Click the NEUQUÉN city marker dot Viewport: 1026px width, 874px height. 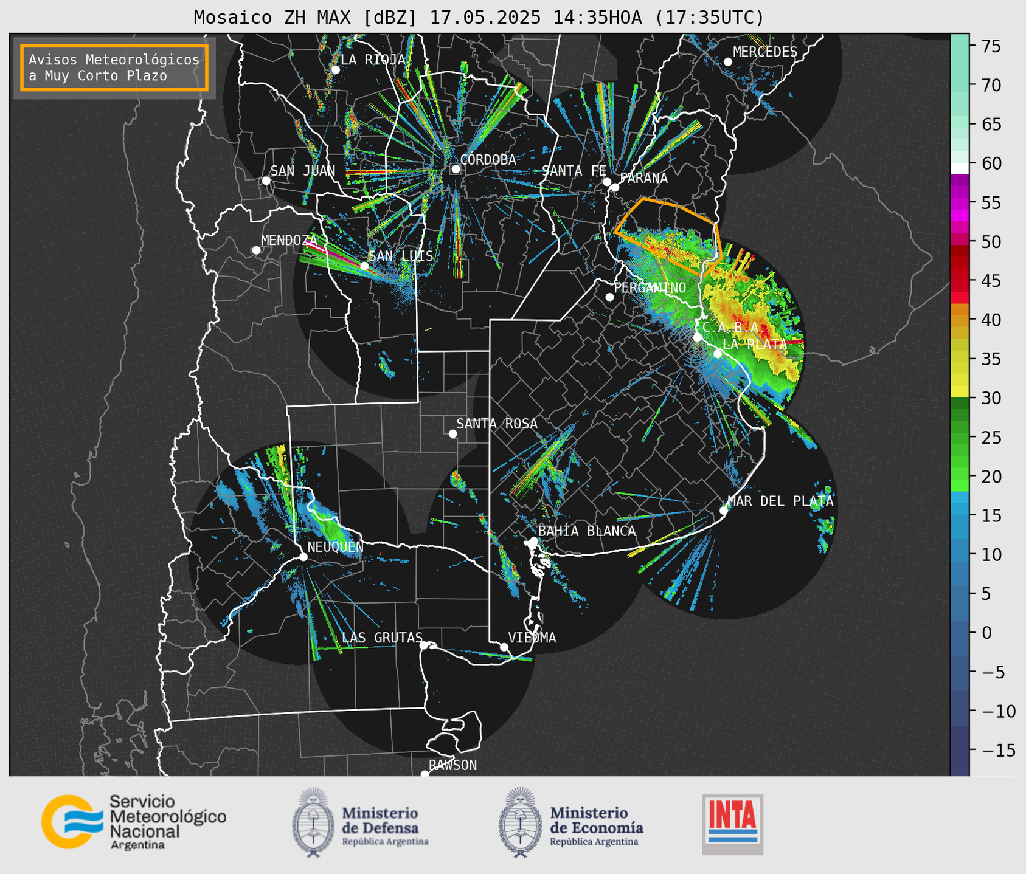pyautogui.click(x=303, y=557)
